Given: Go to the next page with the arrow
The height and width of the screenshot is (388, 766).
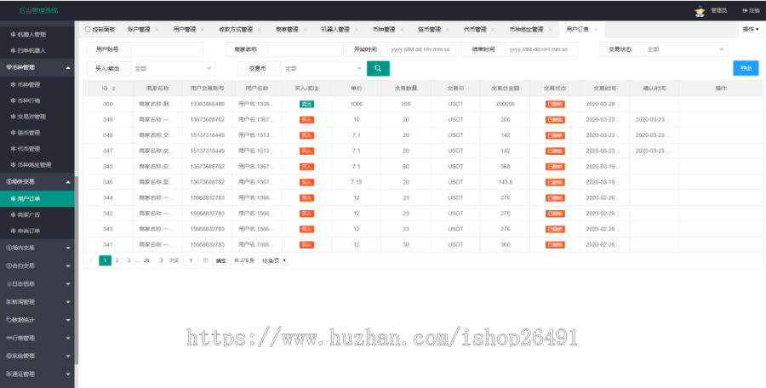Looking at the screenshot, I should [x=161, y=260].
